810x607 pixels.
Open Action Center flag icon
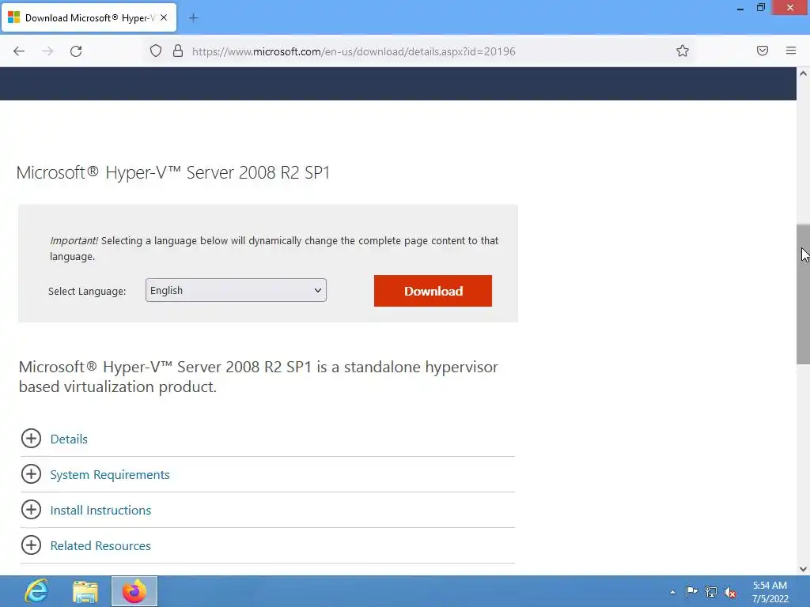[691, 592]
